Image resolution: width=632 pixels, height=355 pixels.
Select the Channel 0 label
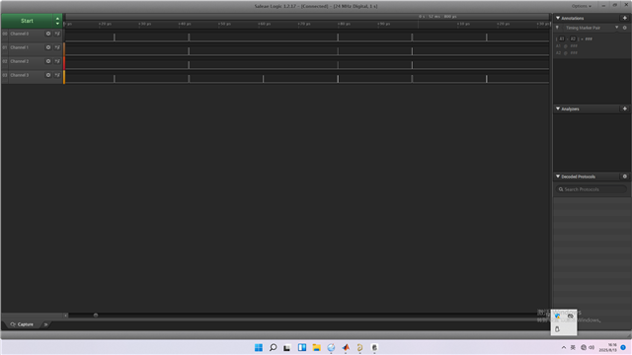(x=20, y=34)
